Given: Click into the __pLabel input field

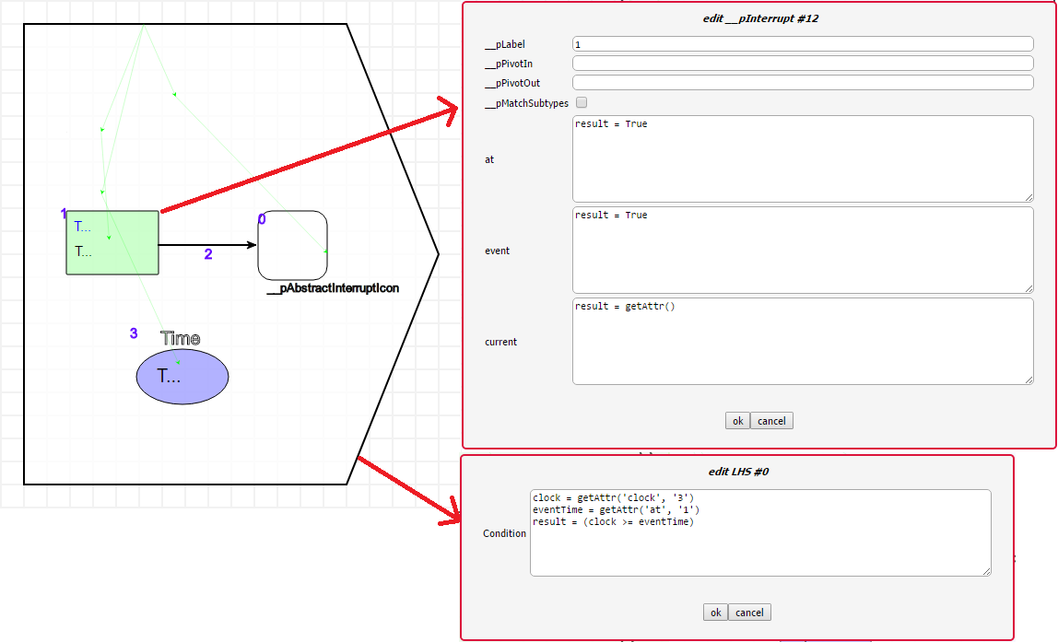Looking at the screenshot, I should click(802, 44).
